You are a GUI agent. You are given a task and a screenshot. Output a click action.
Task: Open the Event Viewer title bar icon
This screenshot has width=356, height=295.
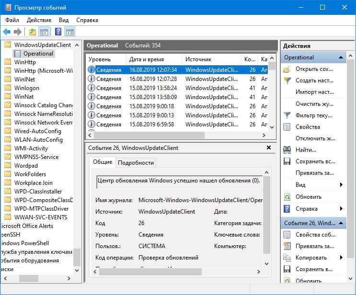pyautogui.click(x=8, y=8)
